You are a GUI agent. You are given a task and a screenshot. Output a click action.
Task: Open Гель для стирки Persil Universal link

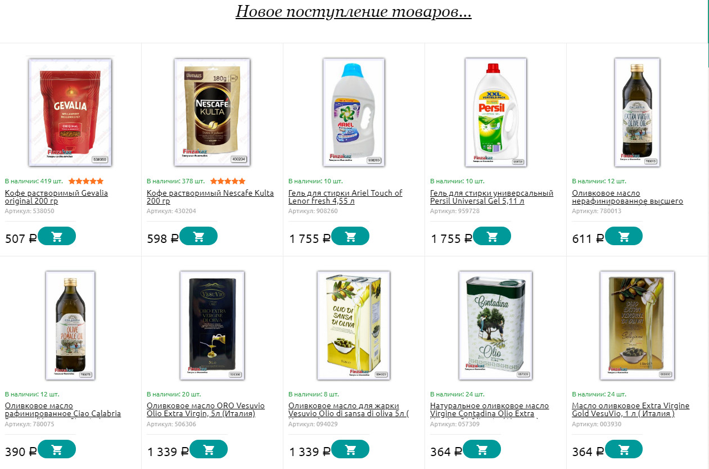click(x=492, y=197)
